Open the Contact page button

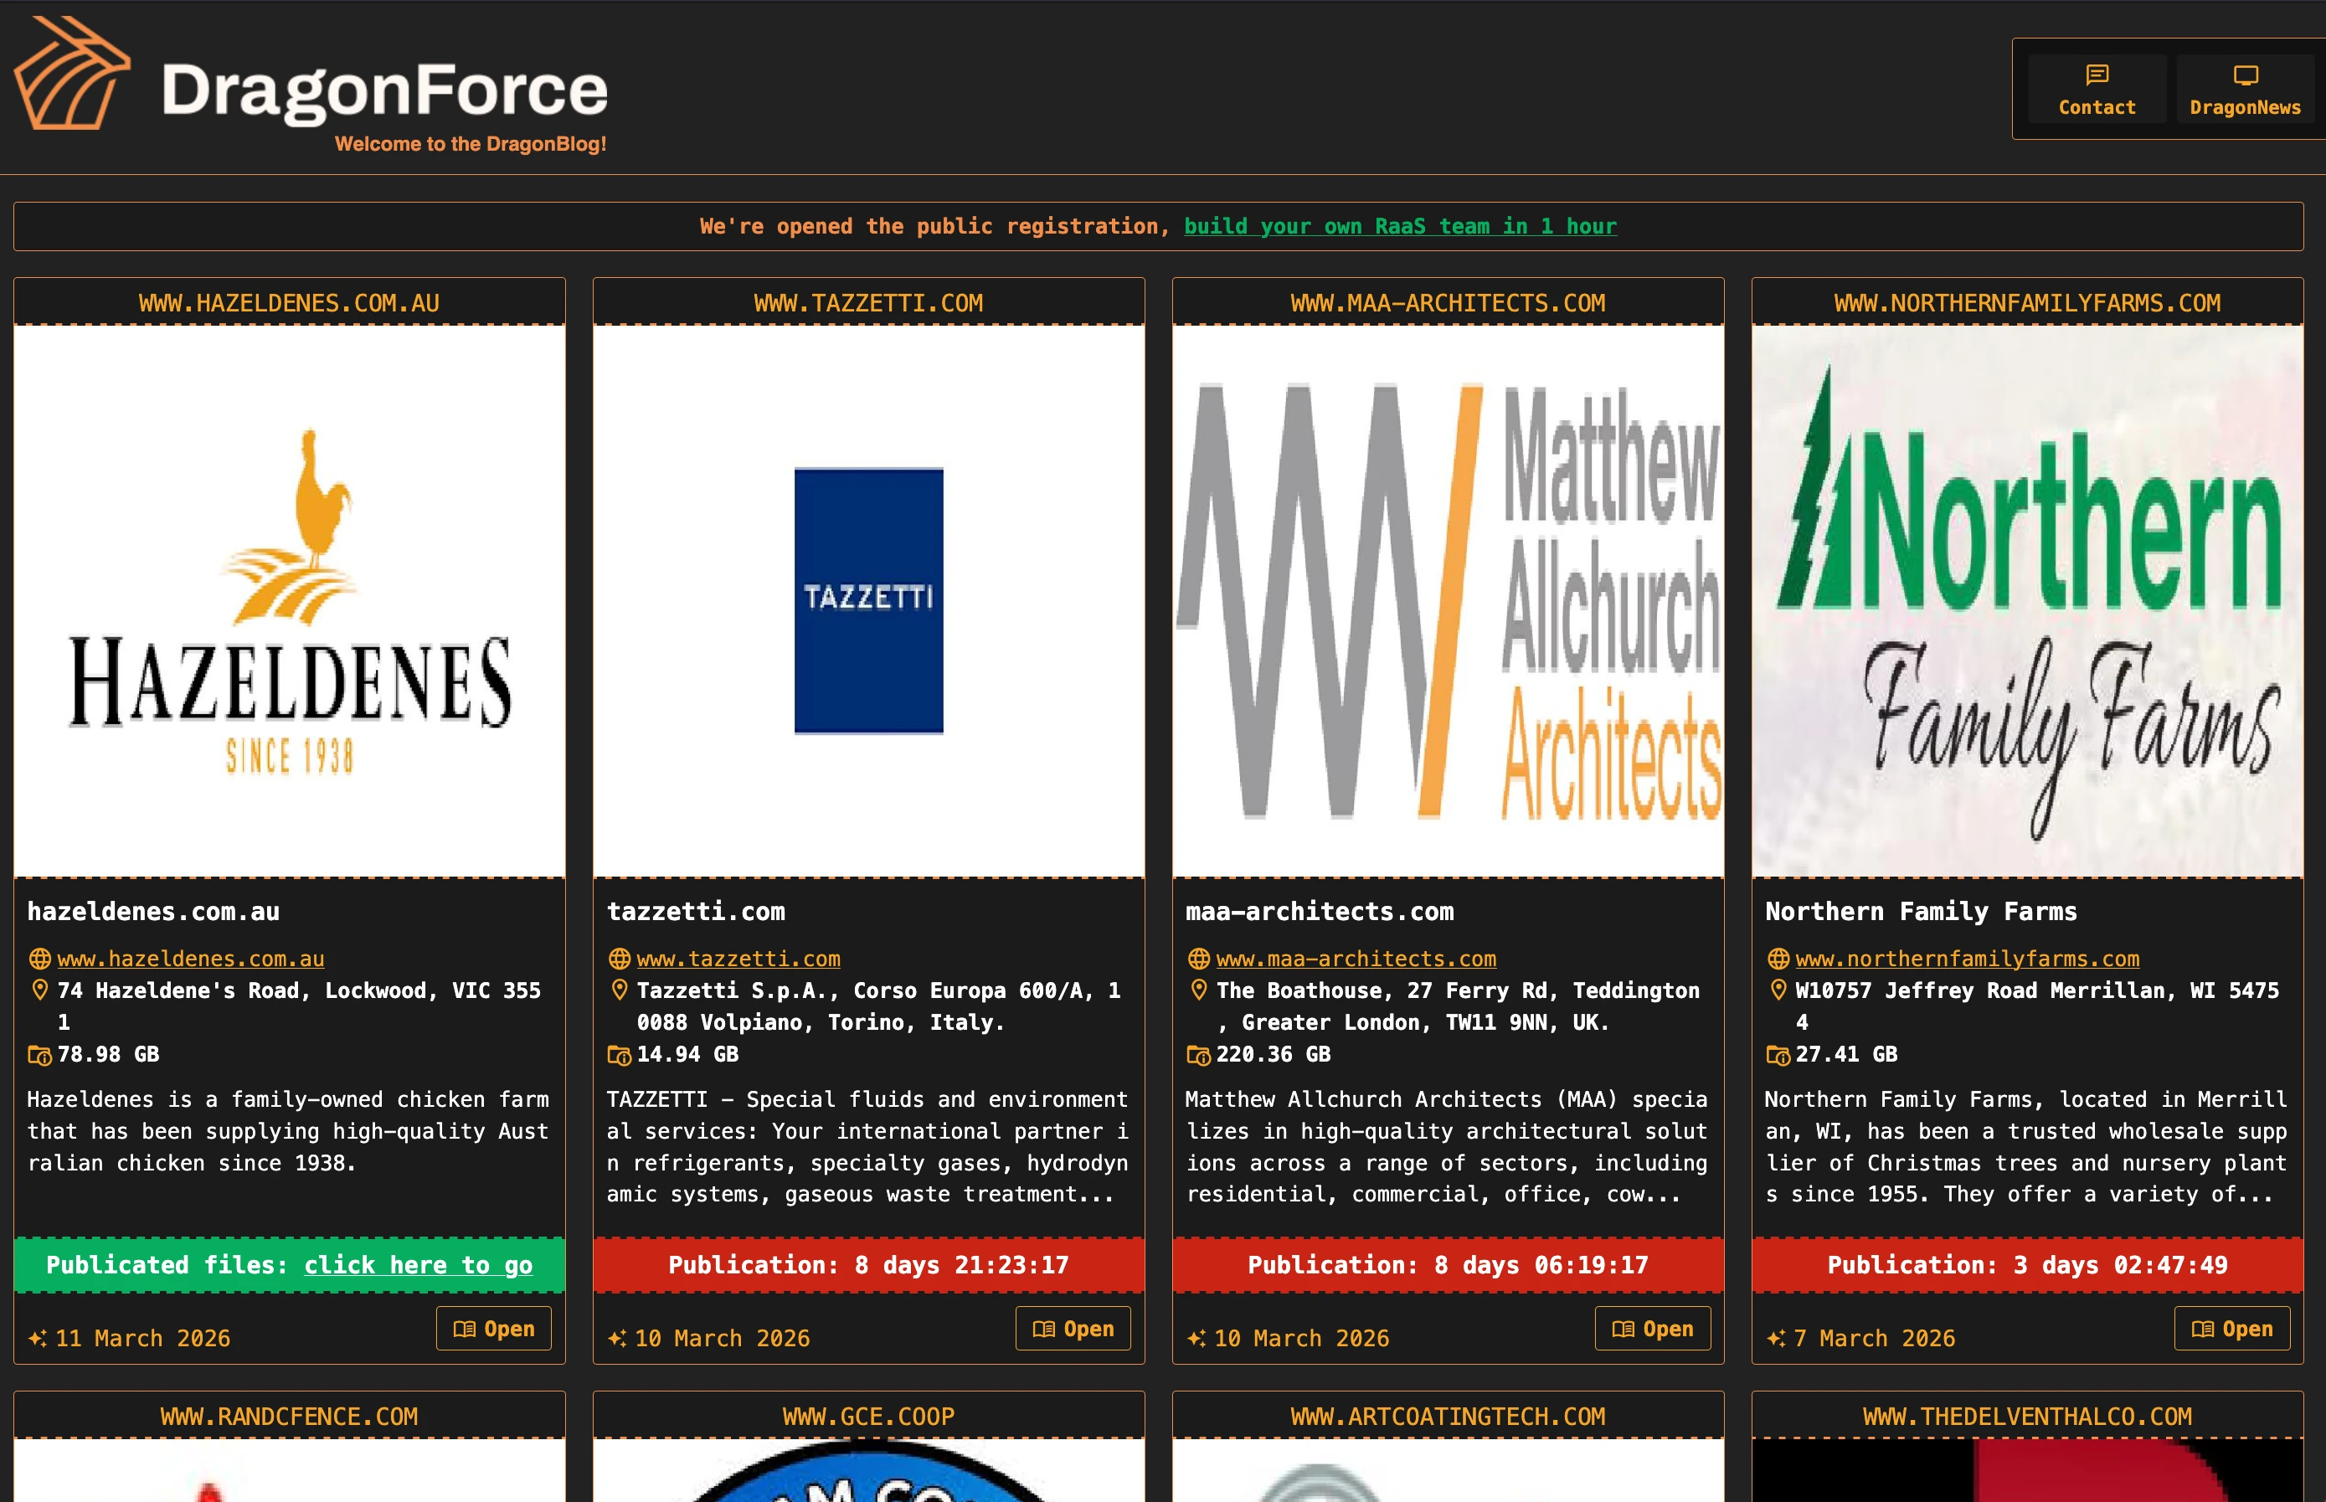pos(2096,90)
